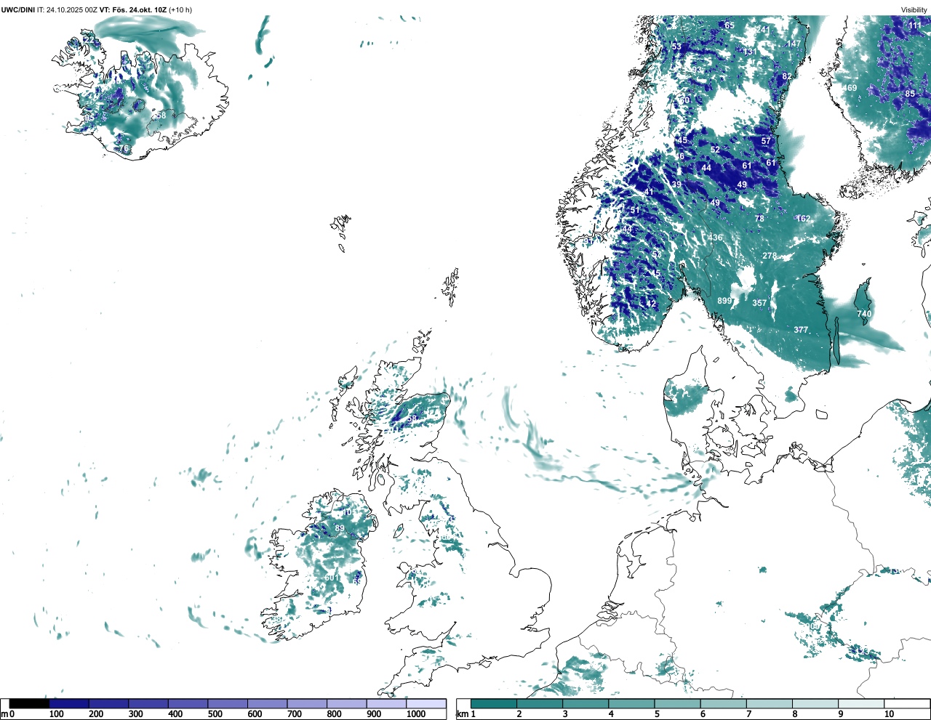Click the map value '78'
931x720 pixels.
[759, 219]
